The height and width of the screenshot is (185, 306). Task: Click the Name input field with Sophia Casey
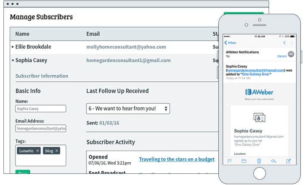[x=40, y=108]
